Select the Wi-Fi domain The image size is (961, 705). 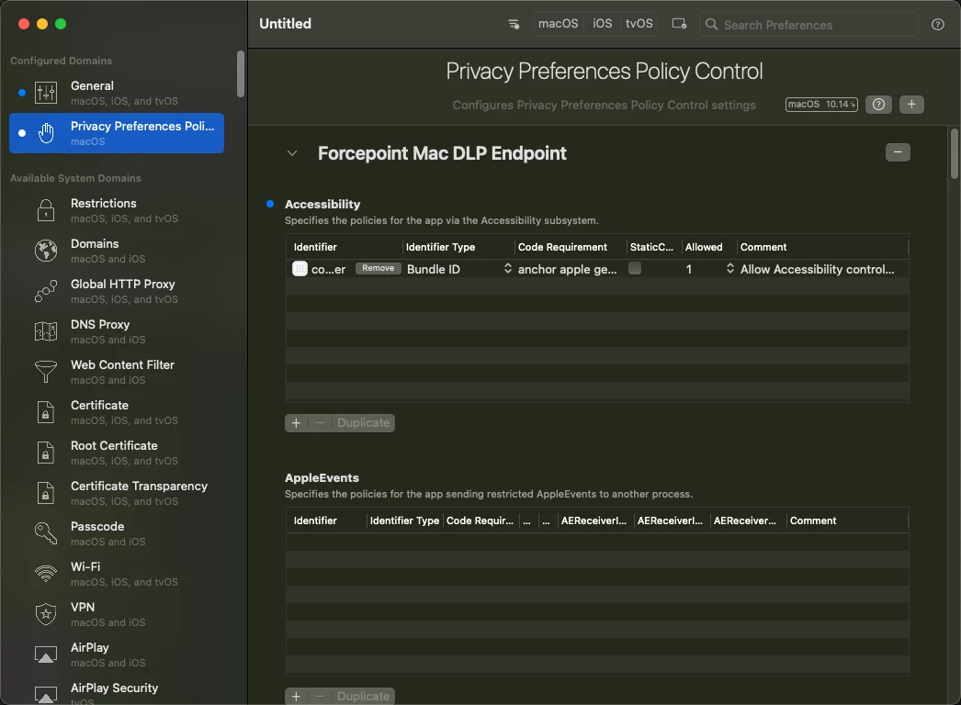coord(117,574)
